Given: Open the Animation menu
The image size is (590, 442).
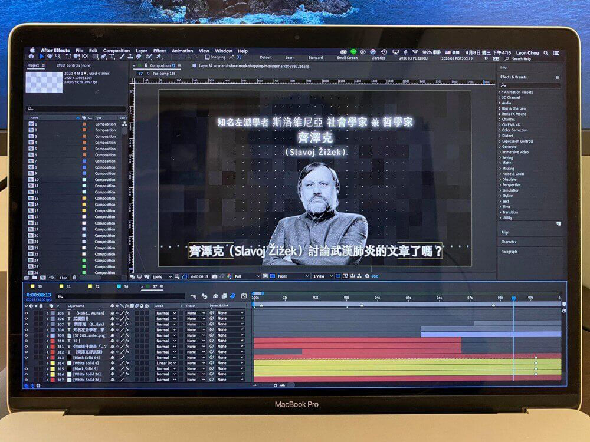Looking at the screenshot, I should click(x=182, y=51).
